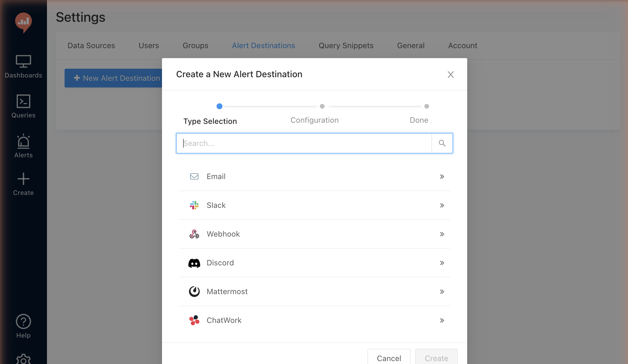The width and height of the screenshot is (628, 364).
Task: Expand the ChatWork row chevron
Action: (x=442, y=320)
